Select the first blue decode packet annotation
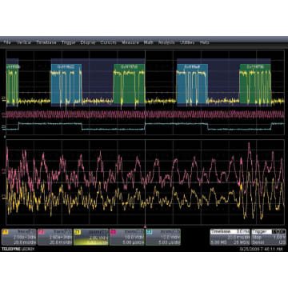288x288 pixels. click(66, 83)
